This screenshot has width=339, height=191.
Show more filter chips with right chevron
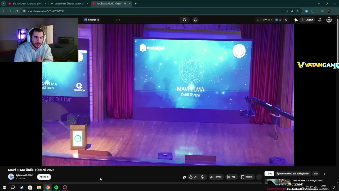tap(324, 174)
